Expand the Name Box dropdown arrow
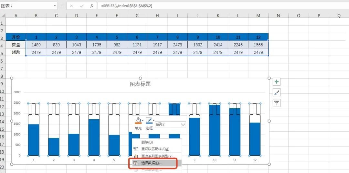 tap(55, 6)
